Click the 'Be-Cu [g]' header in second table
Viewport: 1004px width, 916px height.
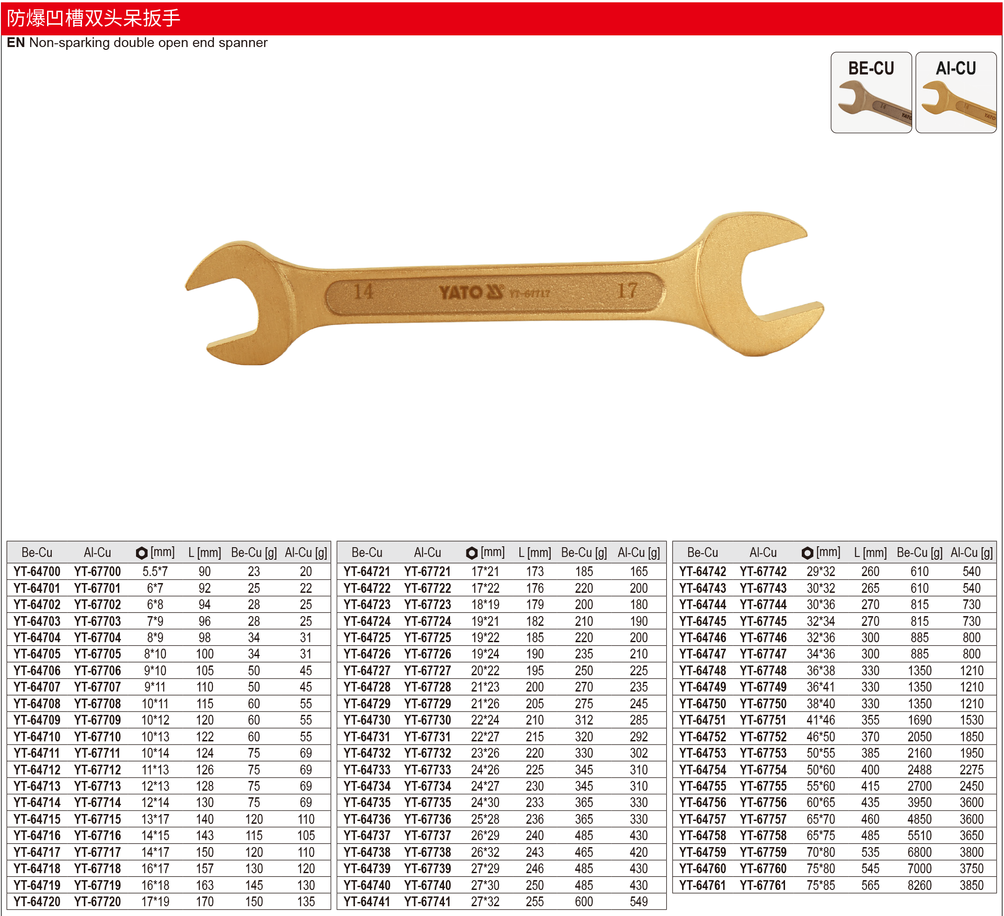click(584, 553)
